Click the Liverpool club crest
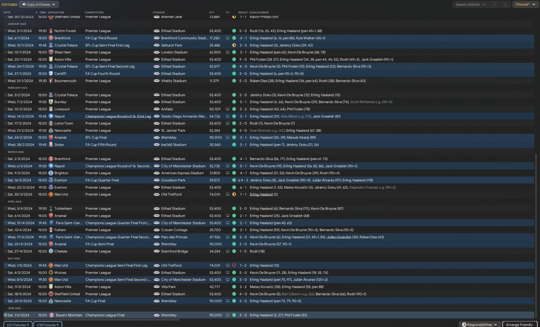Screen dimensions: 540x327 51,109
